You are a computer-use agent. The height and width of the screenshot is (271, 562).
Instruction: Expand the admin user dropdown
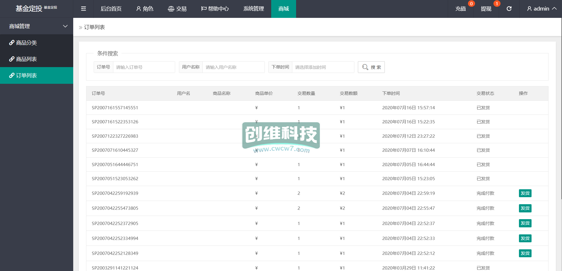point(541,9)
